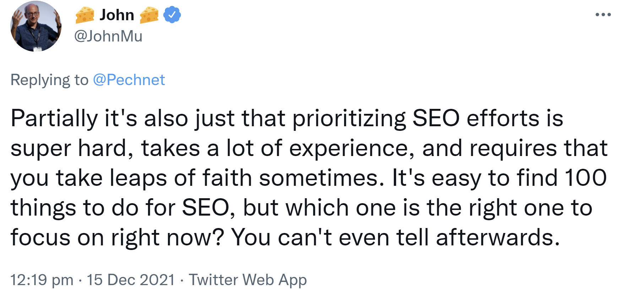
Task: Select the verified checkmark to view verification info
Action: coord(172,15)
